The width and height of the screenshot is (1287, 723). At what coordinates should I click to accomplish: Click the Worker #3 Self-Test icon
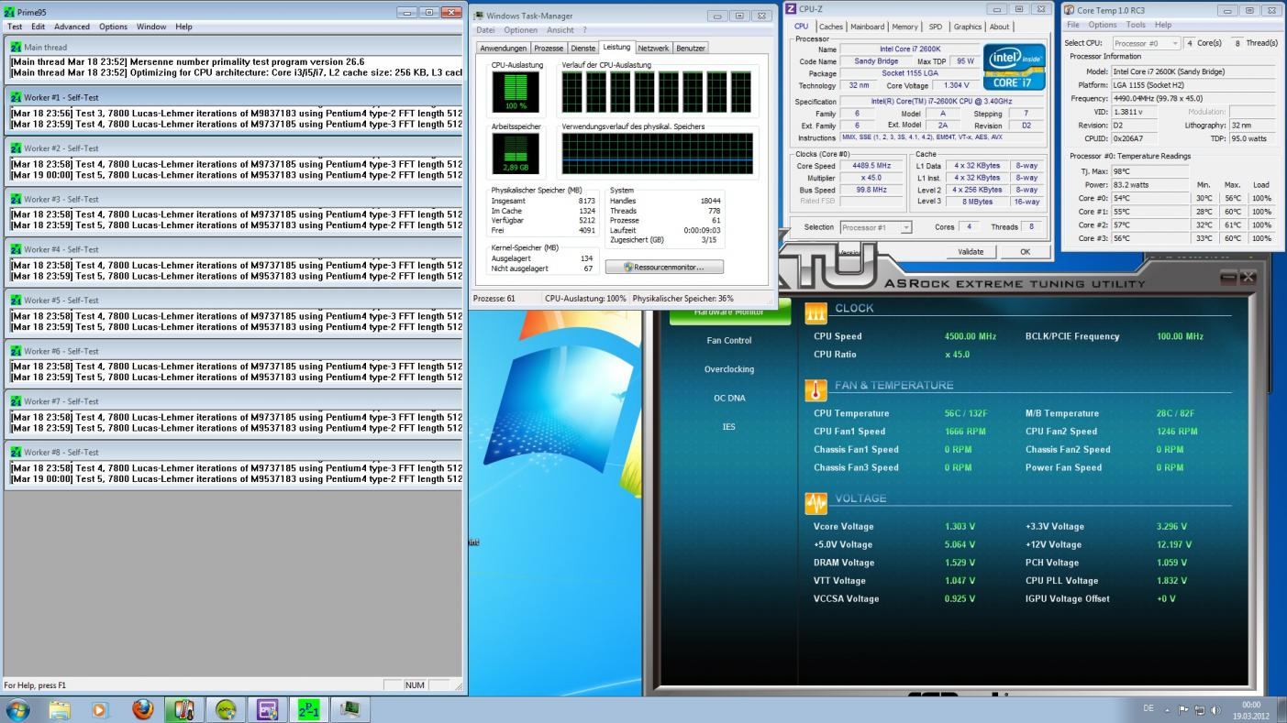(16, 199)
